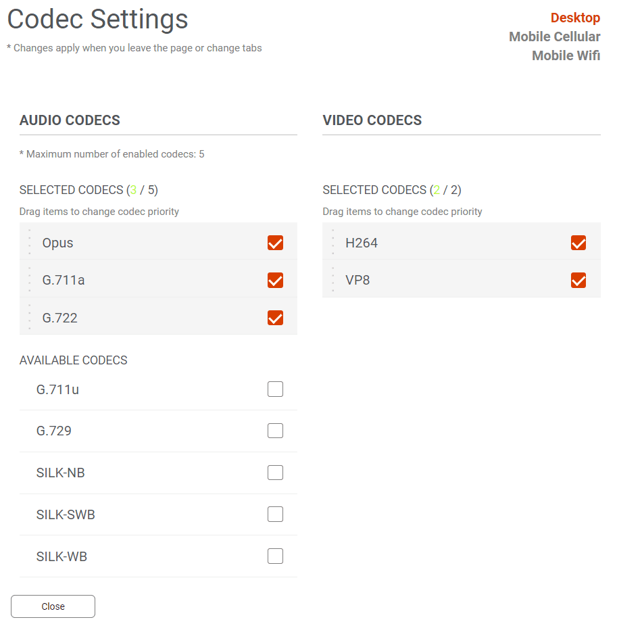Viewport: 617px width, 624px height.
Task: Switch to the Desktop tab
Action: 575,18
